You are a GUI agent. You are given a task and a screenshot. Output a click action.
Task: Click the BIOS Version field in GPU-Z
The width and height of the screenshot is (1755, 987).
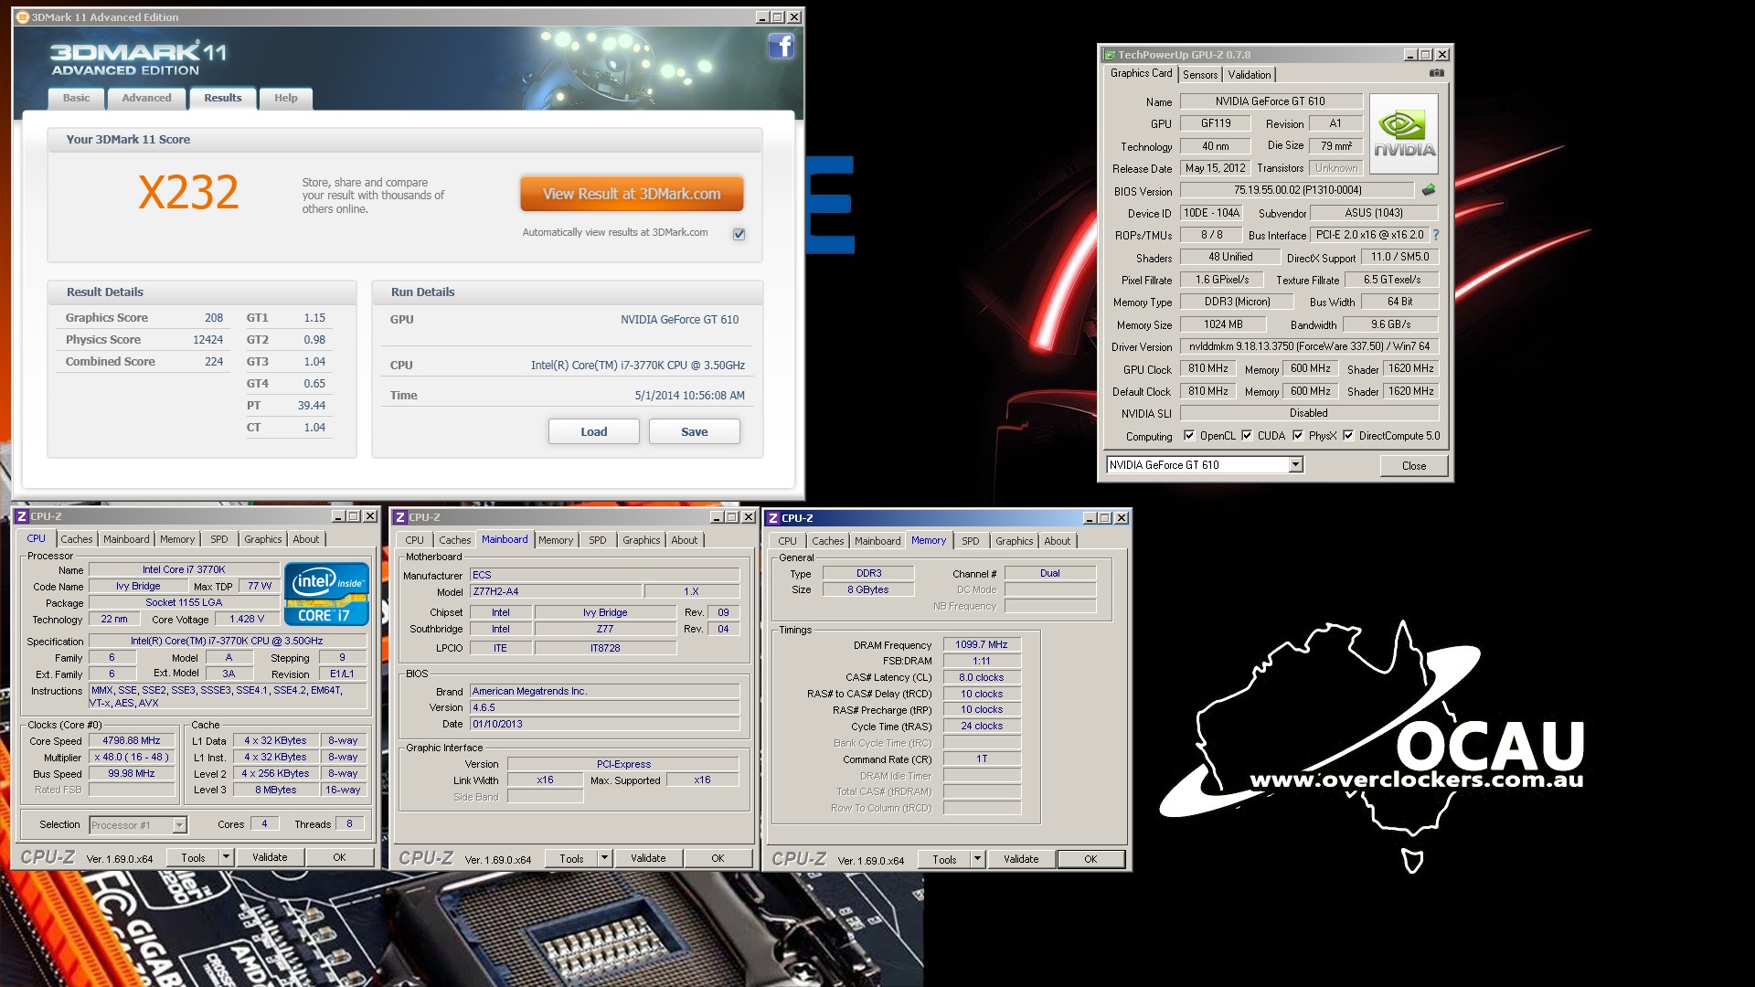click(1297, 190)
